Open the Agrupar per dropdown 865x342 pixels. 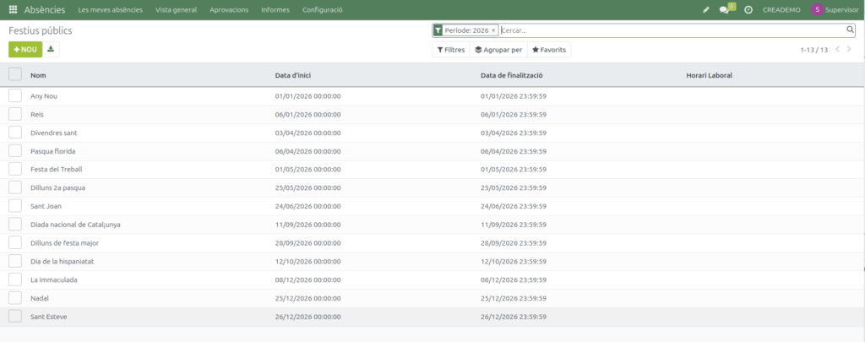click(498, 50)
